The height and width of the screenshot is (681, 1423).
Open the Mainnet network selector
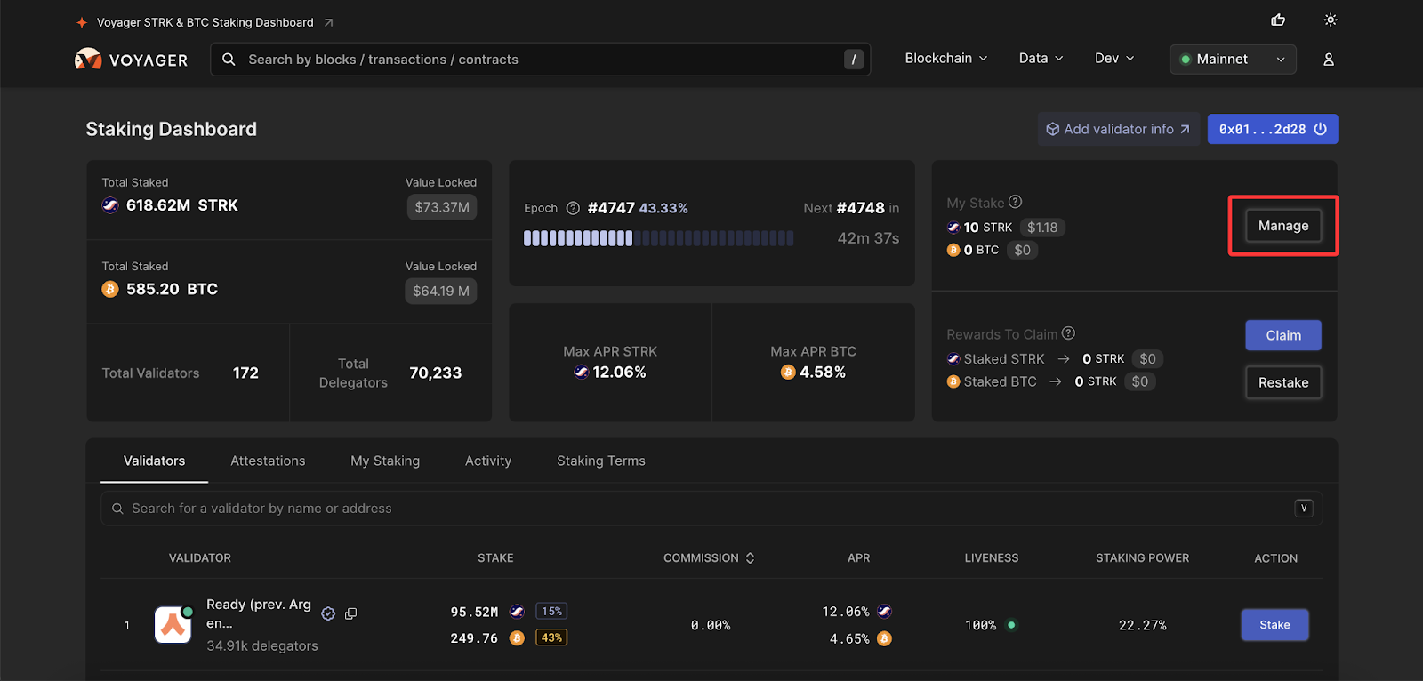(1233, 60)
